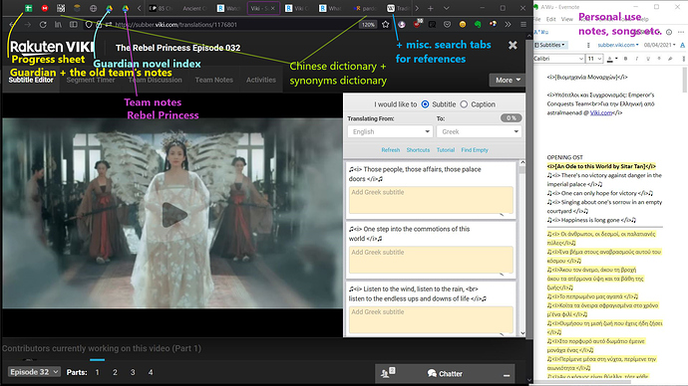This screenshot has width=688, height=386.
Task: Bookmark this page with the star
Action: tap(385, 25)
